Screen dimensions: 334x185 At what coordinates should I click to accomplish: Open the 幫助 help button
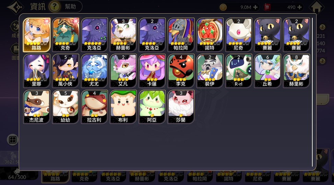click(x=65, y=7)
